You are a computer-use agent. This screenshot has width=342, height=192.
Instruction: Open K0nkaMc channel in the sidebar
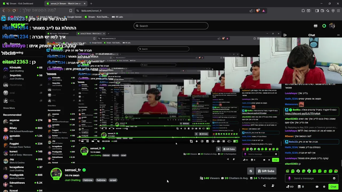23,69
